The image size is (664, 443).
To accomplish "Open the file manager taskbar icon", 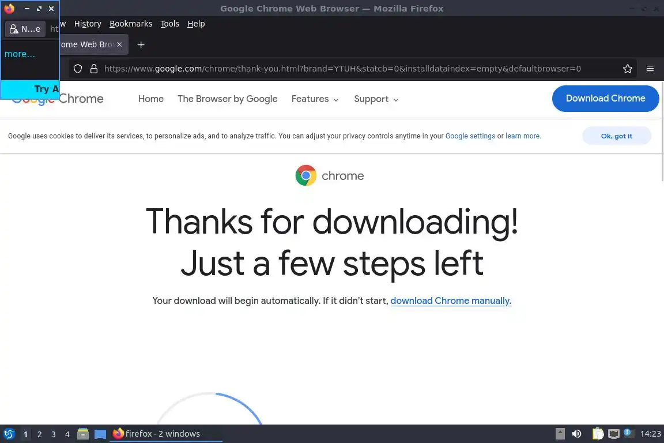I will (x=83, y=434).
